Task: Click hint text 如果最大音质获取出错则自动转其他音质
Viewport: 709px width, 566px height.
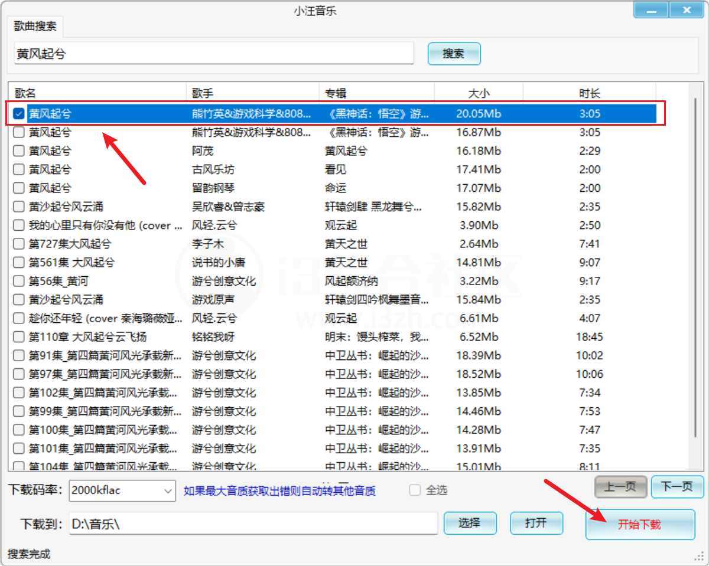Action: click(279, 490)
